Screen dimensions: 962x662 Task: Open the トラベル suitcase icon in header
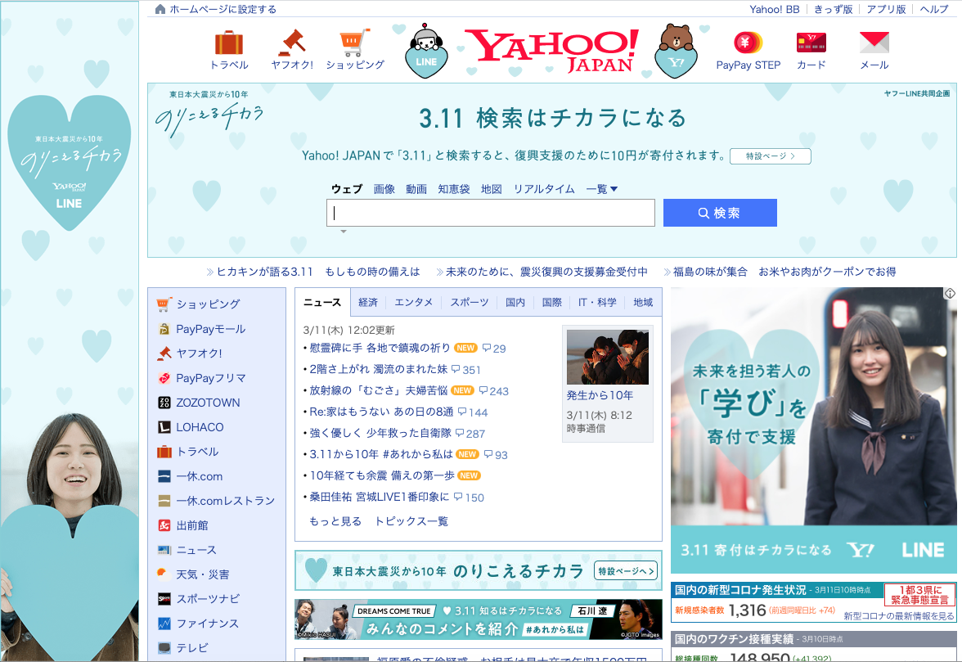click(229, 43)
